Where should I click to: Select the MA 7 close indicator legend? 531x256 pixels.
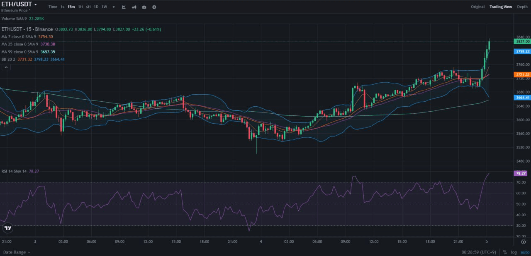(x=19, y=37)
